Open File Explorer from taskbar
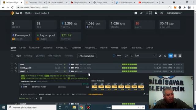Viewport: 196px width, 110px height. pyautogui.click(x=74, y=107)
